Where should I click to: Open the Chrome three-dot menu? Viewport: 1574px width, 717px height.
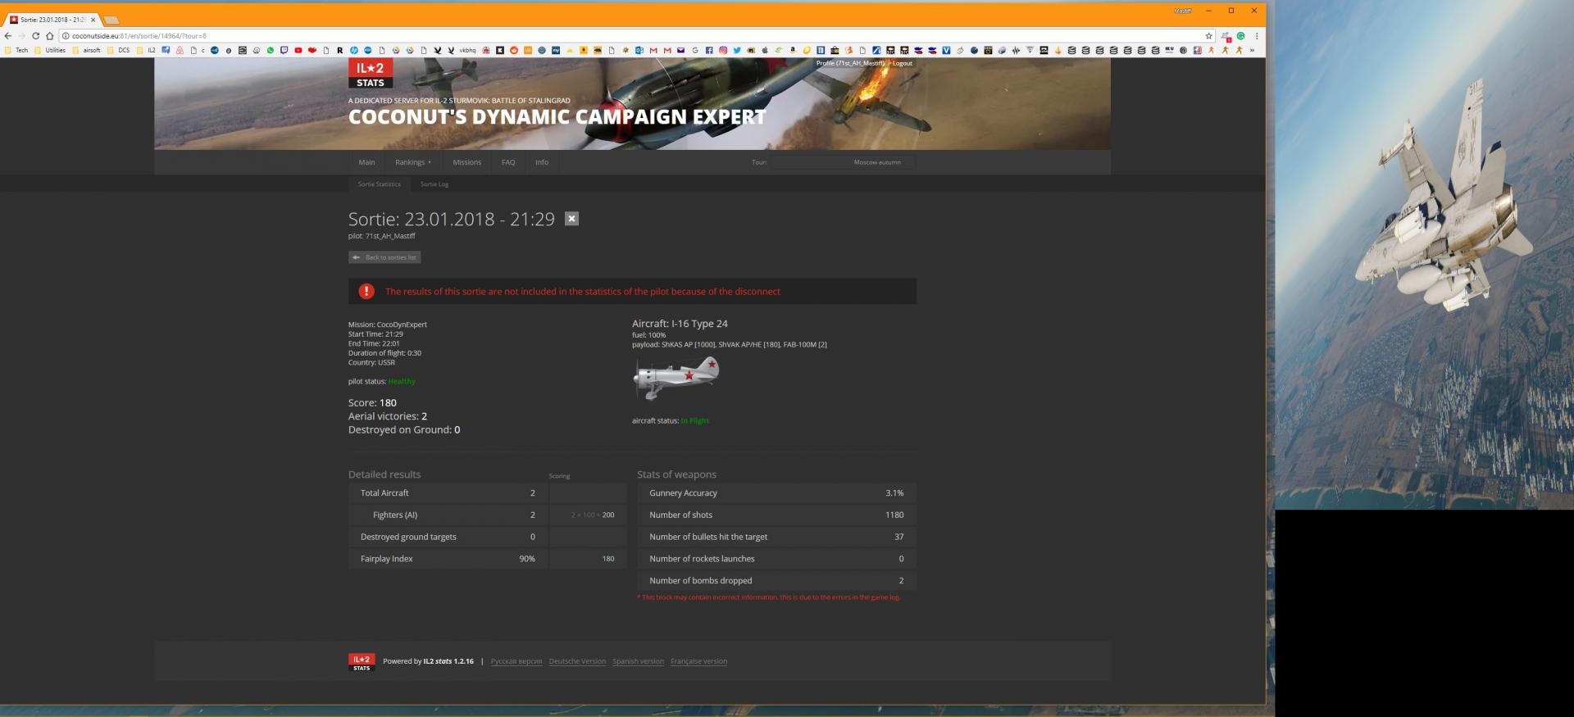(x=1256, y=36)
